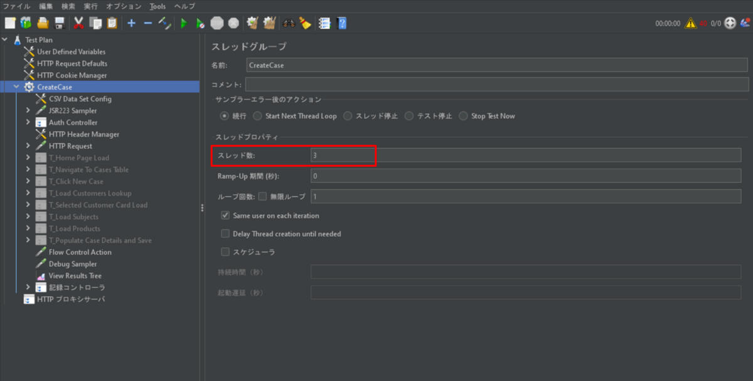This screenshot has height=381, width=753.
Task: Click the Search binoculars icon
Action: pos(289,23)
